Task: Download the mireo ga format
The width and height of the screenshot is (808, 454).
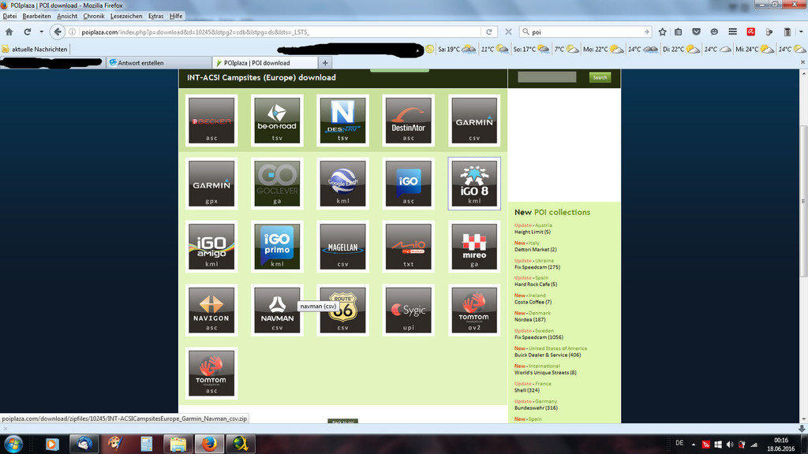Action: click(x=474, y=247)
